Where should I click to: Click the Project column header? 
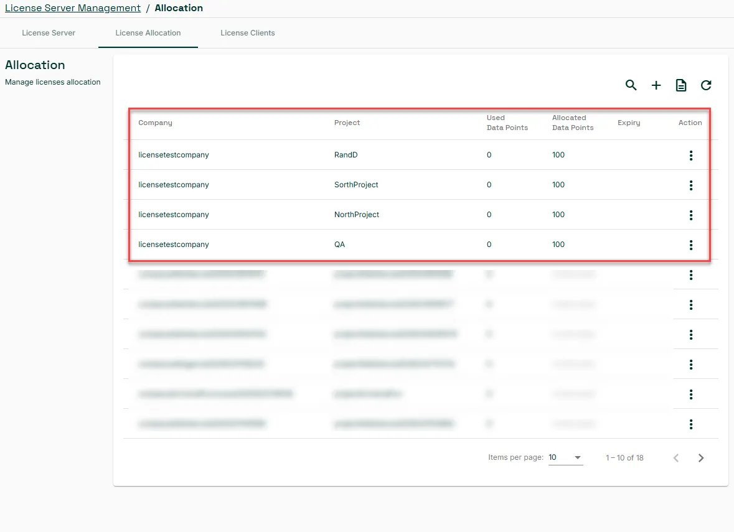pyautogui.click(x=347, y=123)
